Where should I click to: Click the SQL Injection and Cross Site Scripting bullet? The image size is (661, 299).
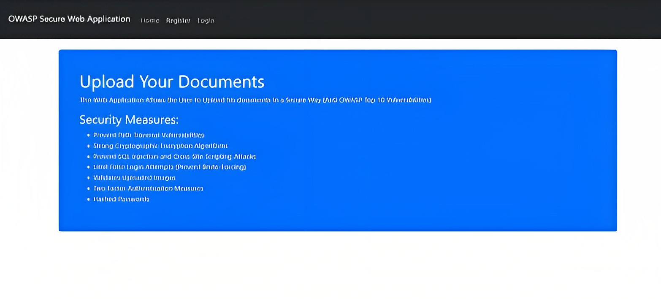tap(174, 156)
